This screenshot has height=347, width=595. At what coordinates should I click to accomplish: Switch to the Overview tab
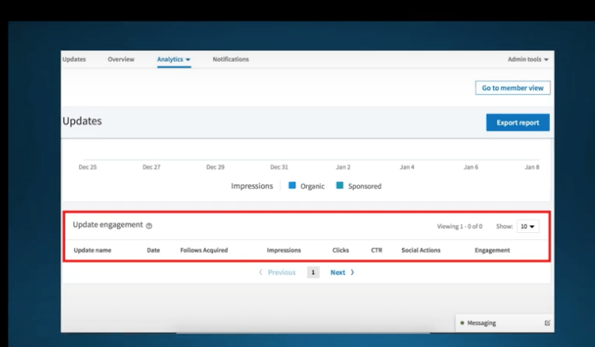[x=121, y=59]
